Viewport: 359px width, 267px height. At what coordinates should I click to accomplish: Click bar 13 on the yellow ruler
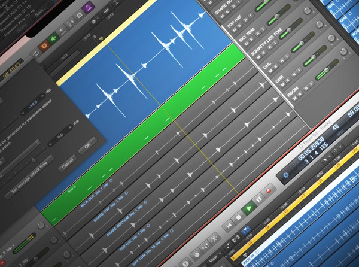[x=285, y=213]
